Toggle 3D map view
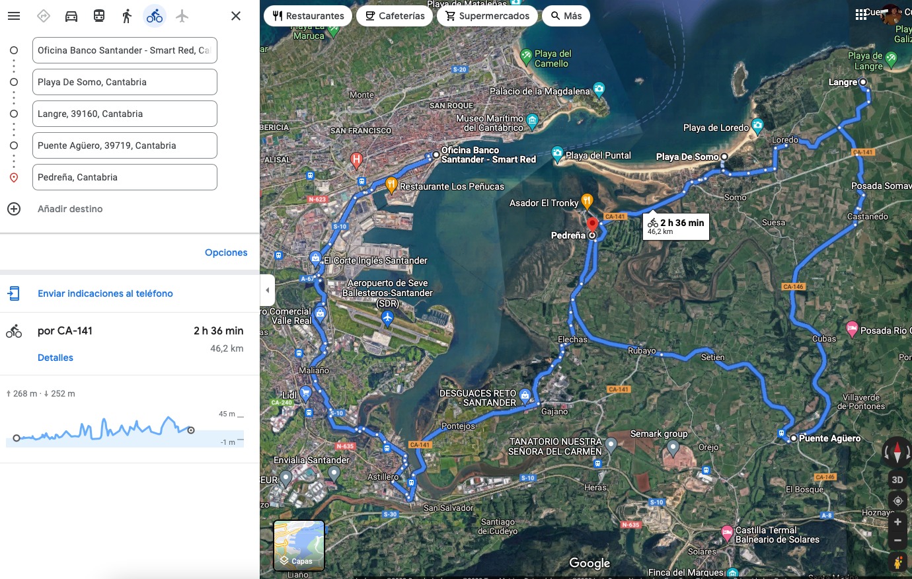This screenshot has height=579, width=912. pos(897,480)
